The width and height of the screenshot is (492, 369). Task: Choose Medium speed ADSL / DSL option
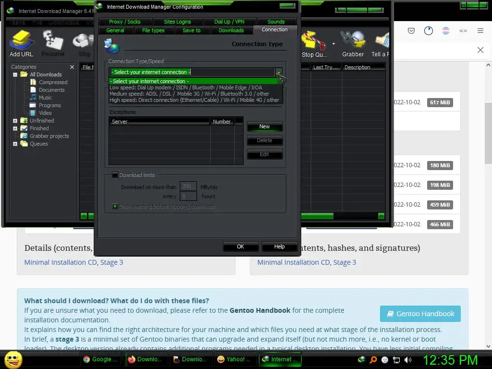tap(196, 94)
